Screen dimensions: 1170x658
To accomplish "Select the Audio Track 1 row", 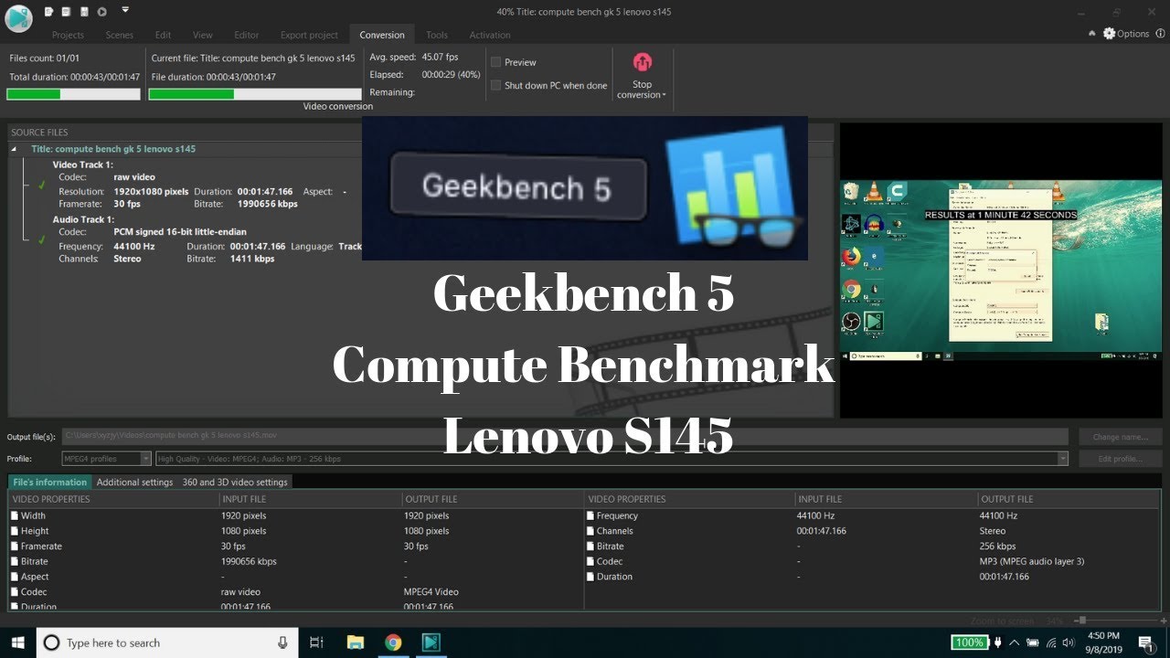I will [82, 219].
